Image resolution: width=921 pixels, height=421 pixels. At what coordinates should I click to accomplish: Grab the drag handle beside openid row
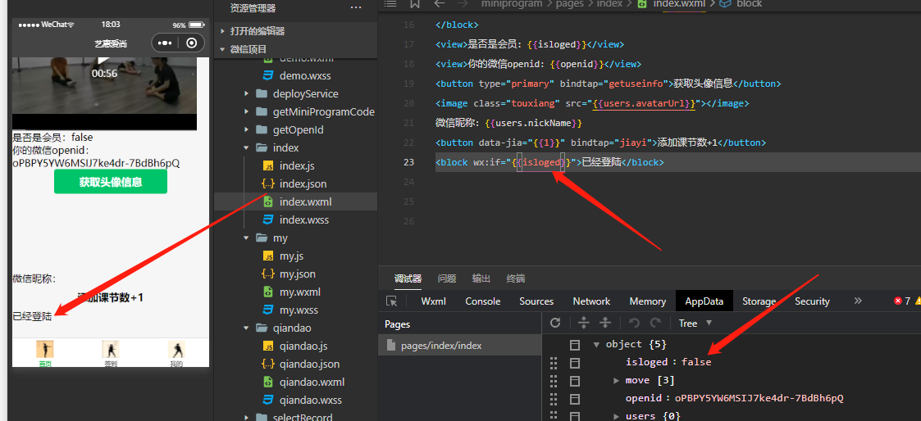pyautogui.click(x=553, y=399)
